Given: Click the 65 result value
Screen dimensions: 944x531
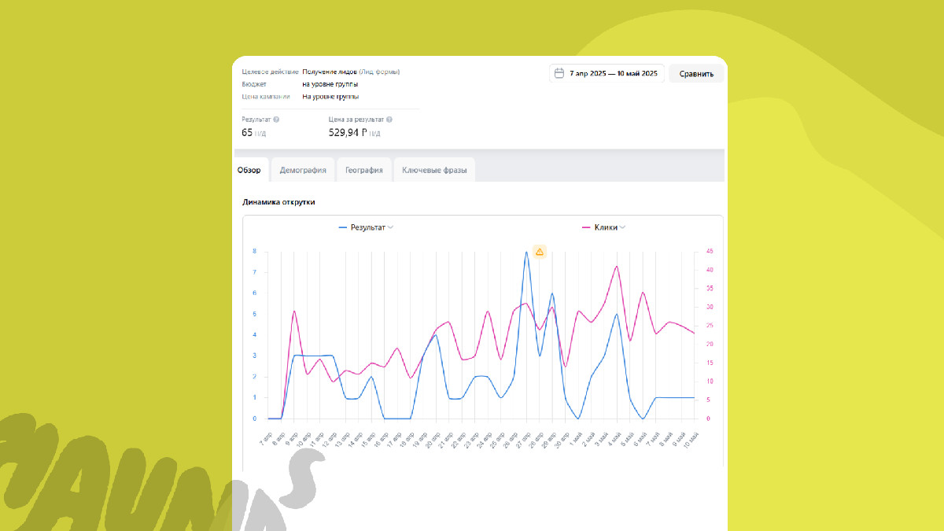Looking at the screenshot, I should [x=247, y=133].
